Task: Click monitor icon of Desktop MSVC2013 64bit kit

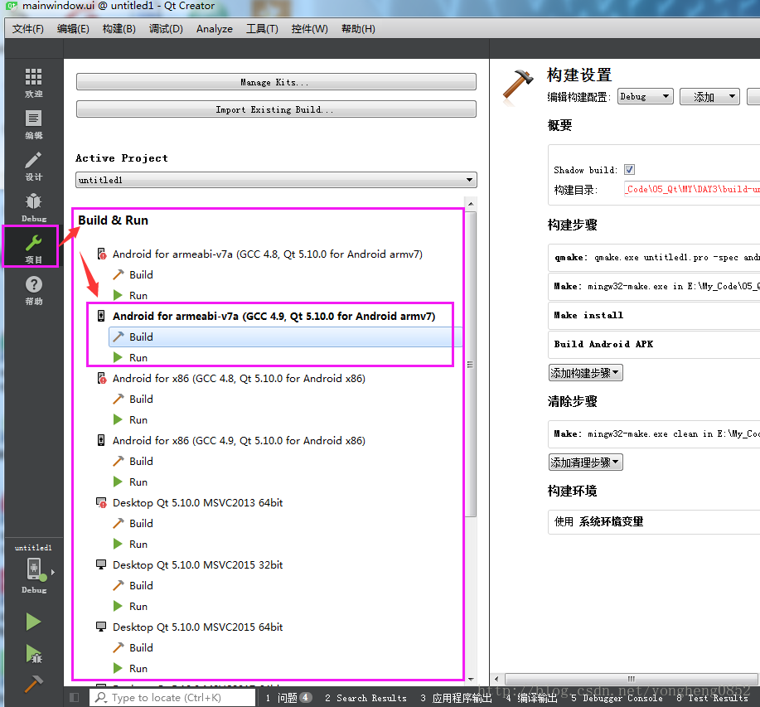Action: tap(101, 502)
